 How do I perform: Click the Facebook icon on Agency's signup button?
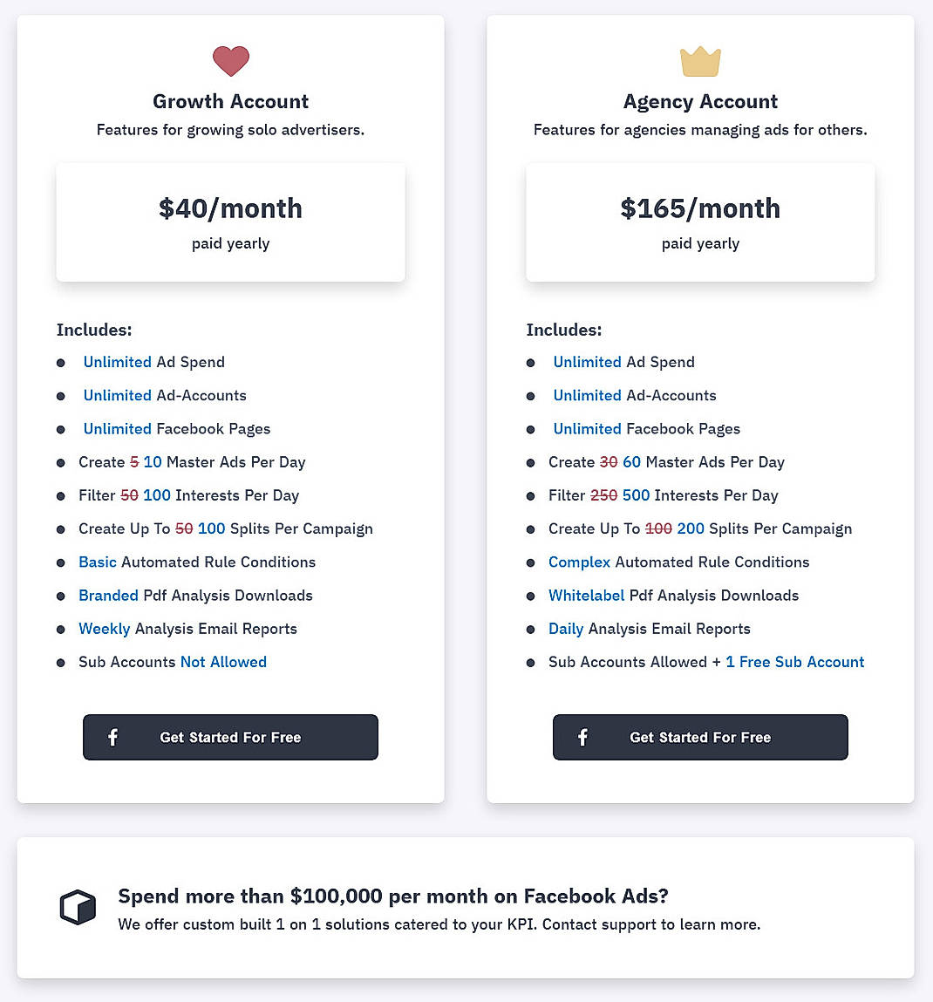582,737
